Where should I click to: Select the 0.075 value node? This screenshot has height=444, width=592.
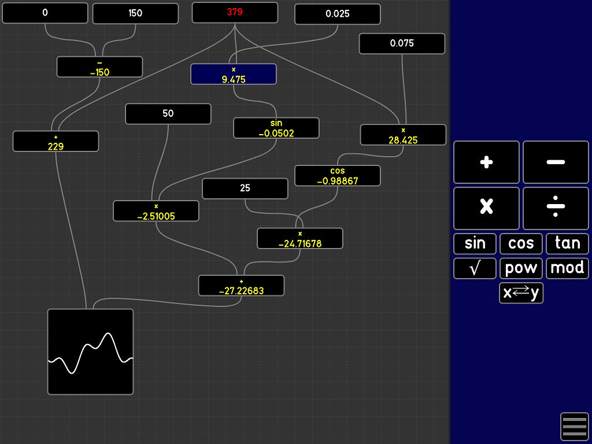tap(402, 43)
